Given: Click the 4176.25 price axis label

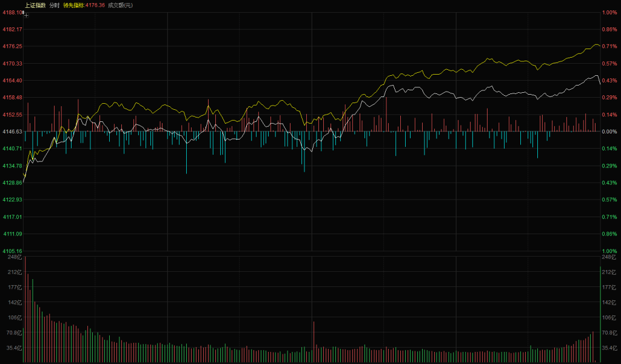Looking at the screenshot, I should [12, 46].
